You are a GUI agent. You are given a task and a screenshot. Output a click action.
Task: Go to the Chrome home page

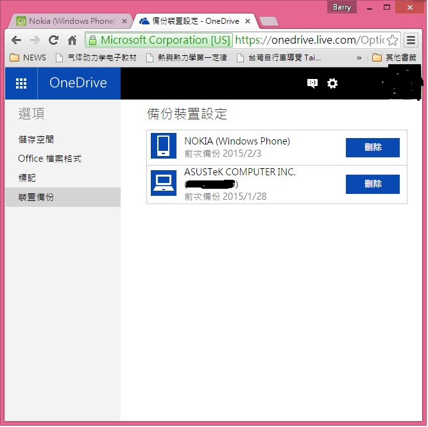pos(72,40)
